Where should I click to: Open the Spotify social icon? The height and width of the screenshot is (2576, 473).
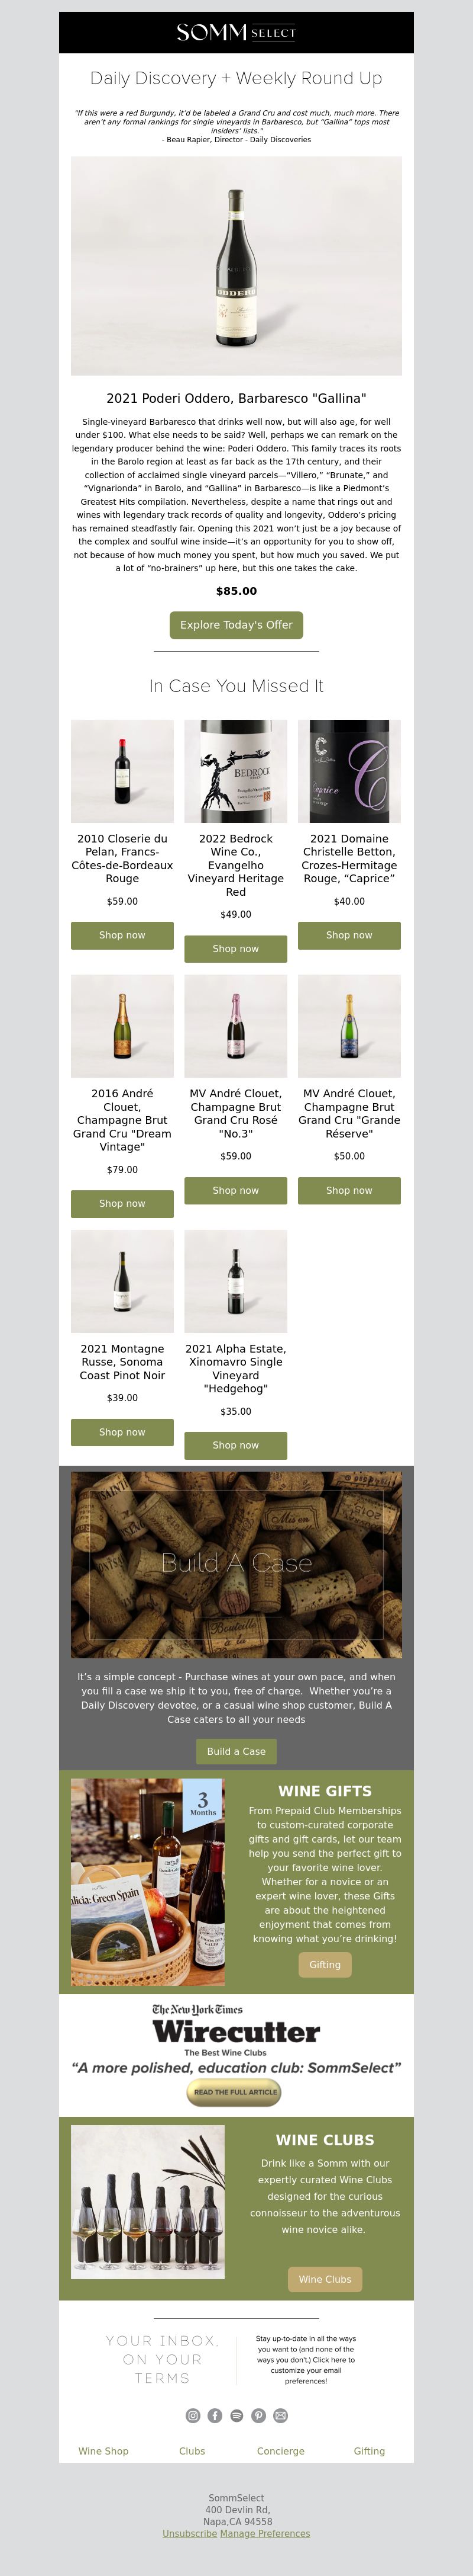click(237, 2415)
